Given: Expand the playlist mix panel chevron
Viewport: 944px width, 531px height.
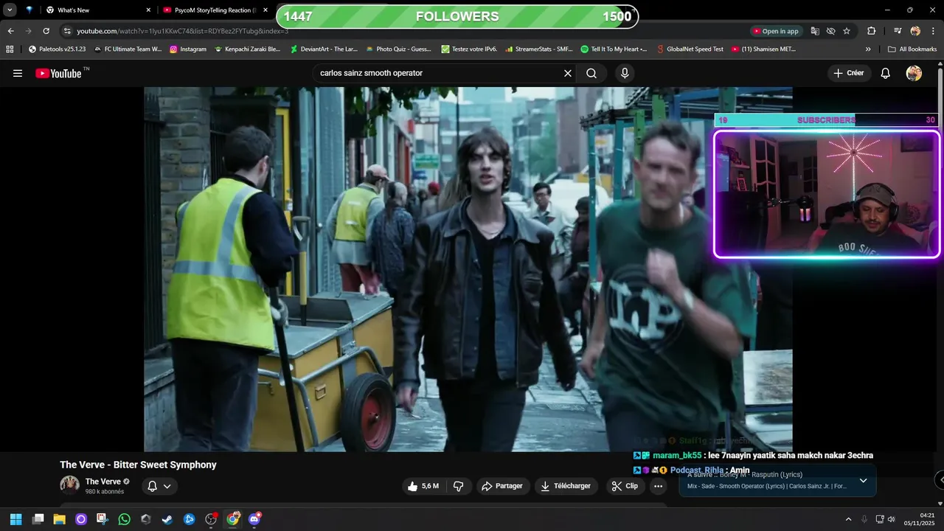Looking at the screenshot, I should click(x=863, y=481).
